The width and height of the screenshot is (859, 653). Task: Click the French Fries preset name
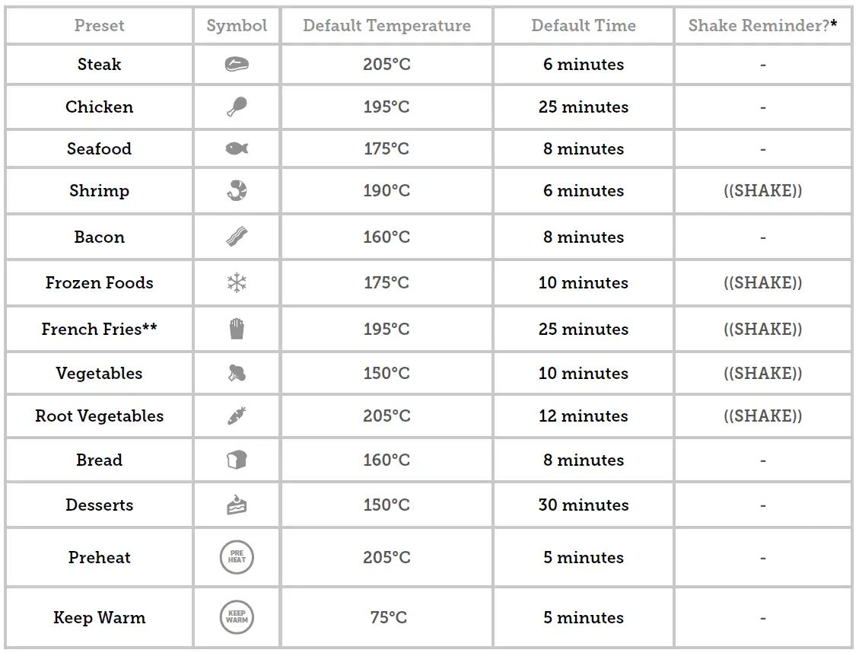[99, 329]
